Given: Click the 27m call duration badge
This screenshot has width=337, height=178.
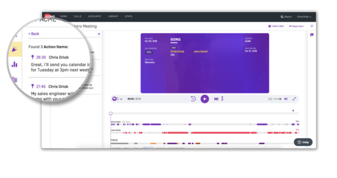Looking at the screenshot, I should [149, 52].
